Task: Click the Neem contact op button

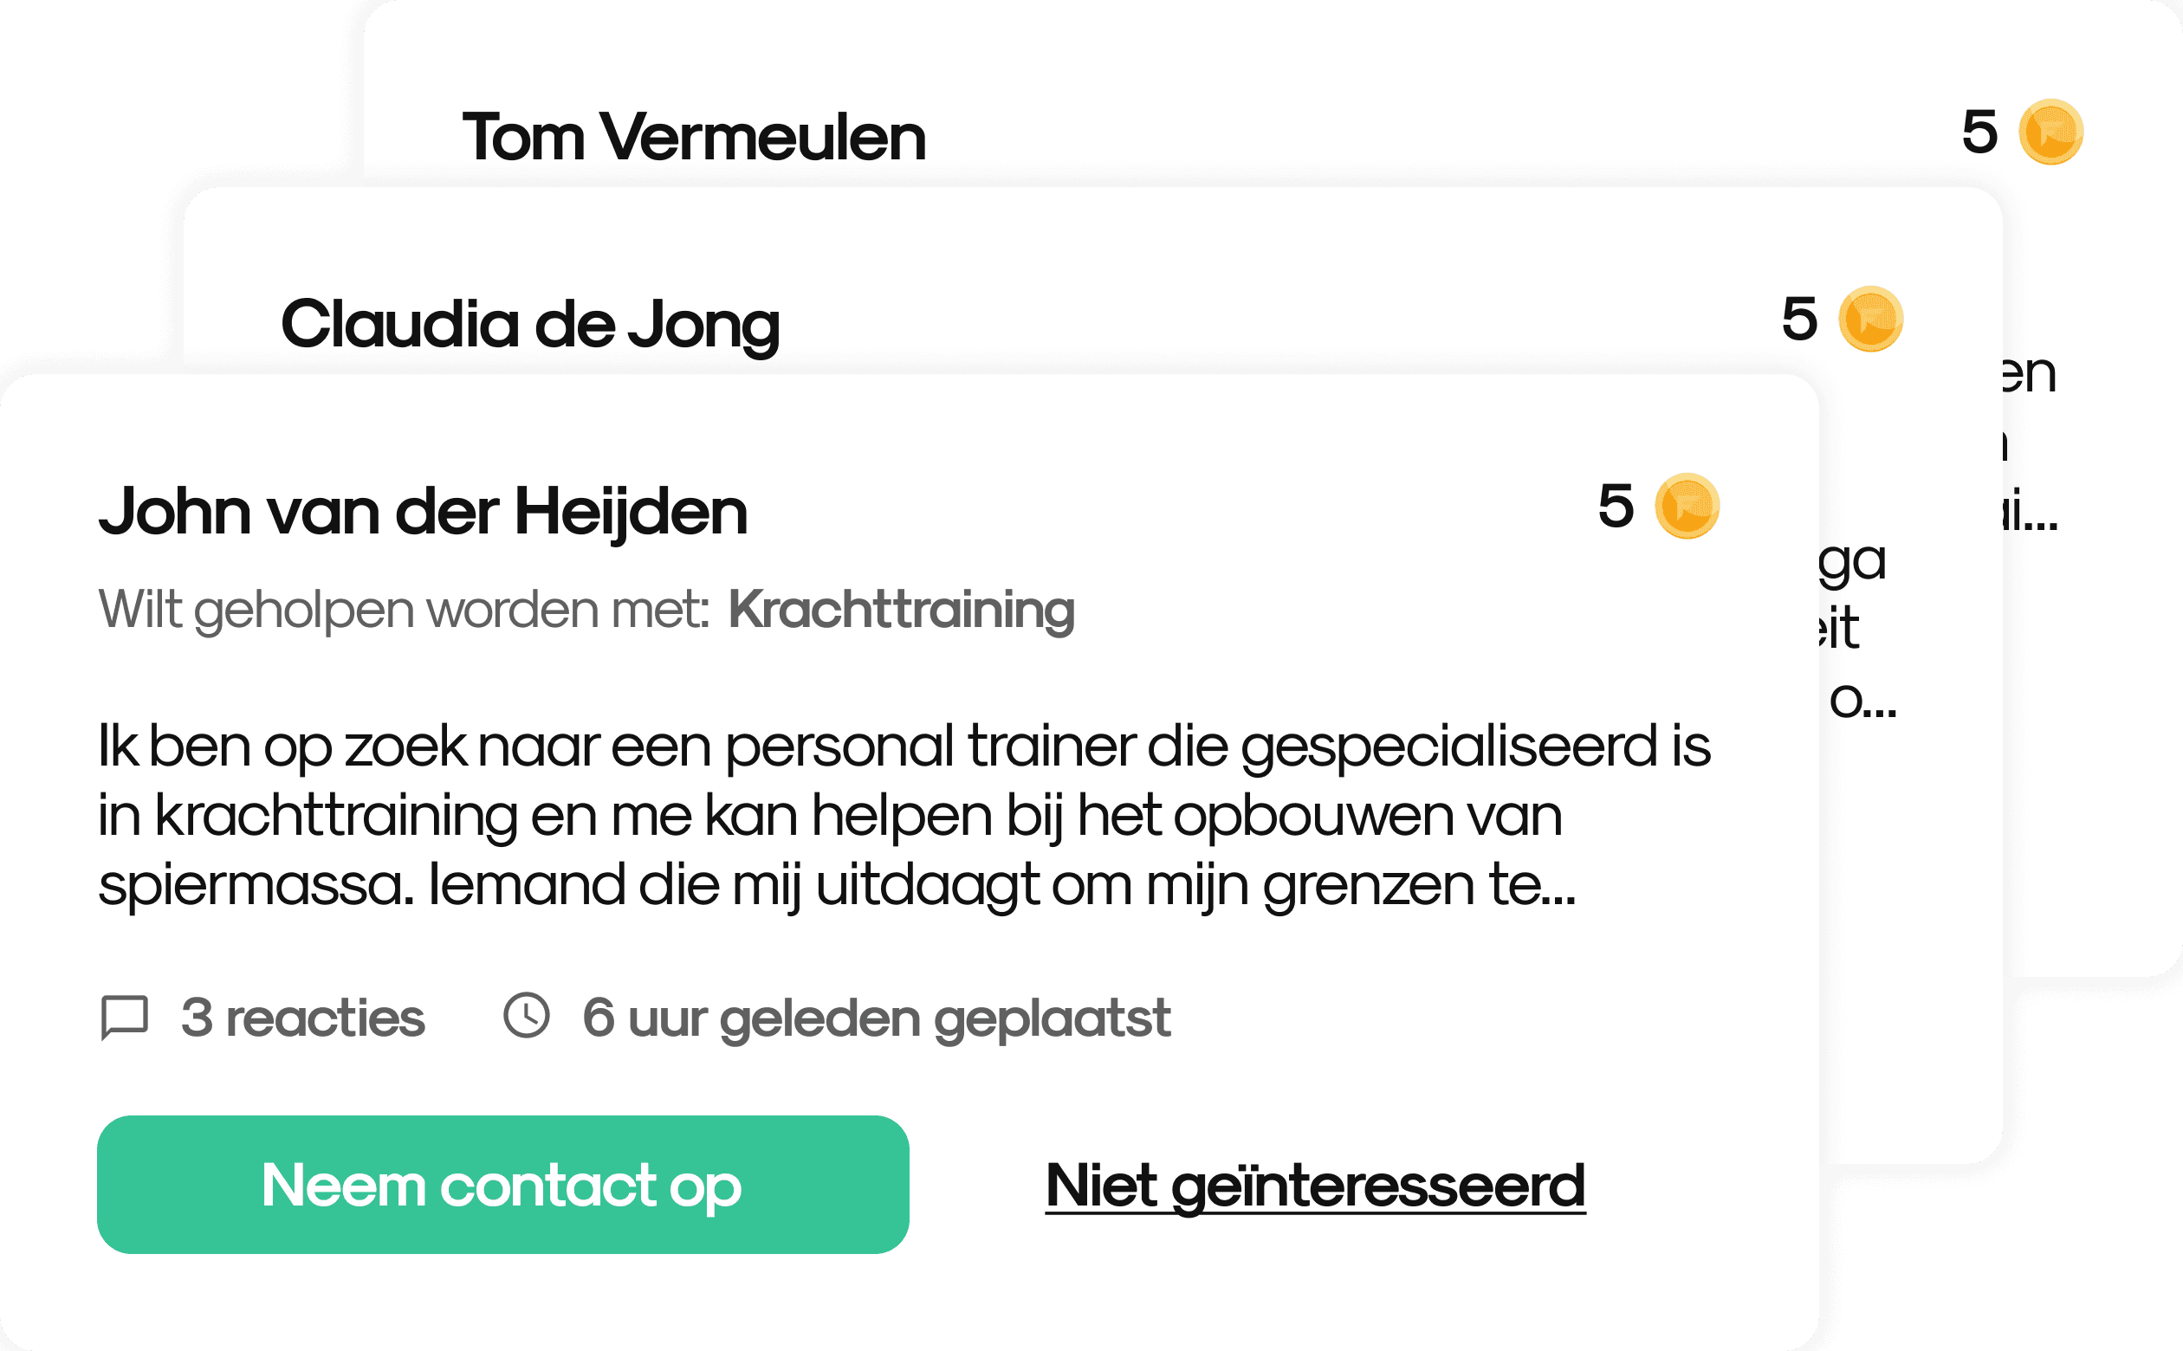Action: click(x=503, y=1185)
